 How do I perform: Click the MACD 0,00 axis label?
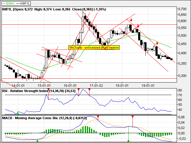coord(181,133)
